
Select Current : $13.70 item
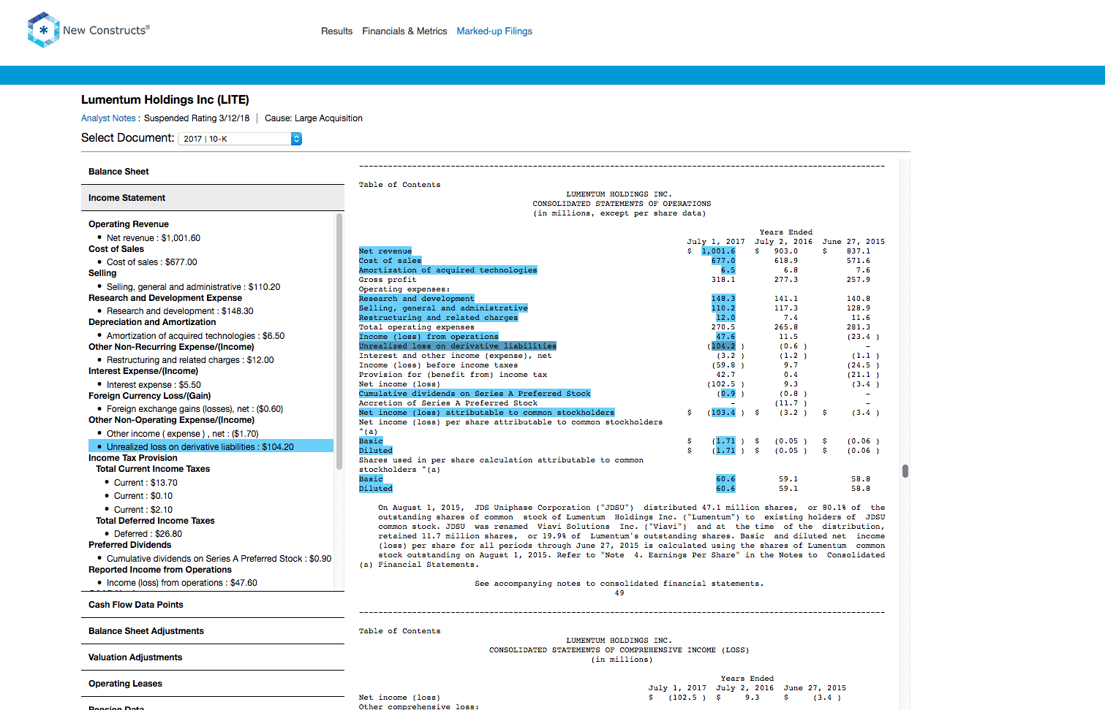(146, 483)
